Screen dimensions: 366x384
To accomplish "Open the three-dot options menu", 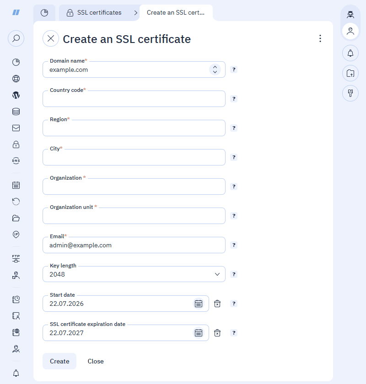I will pos(320,38).
